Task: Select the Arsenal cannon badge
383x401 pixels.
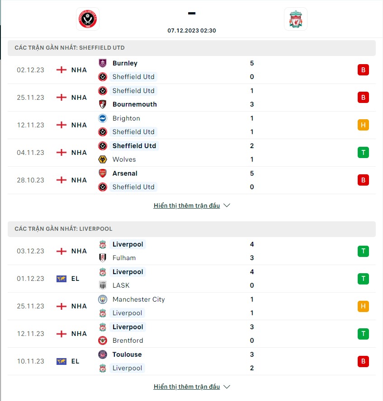Action: (102, 173)
